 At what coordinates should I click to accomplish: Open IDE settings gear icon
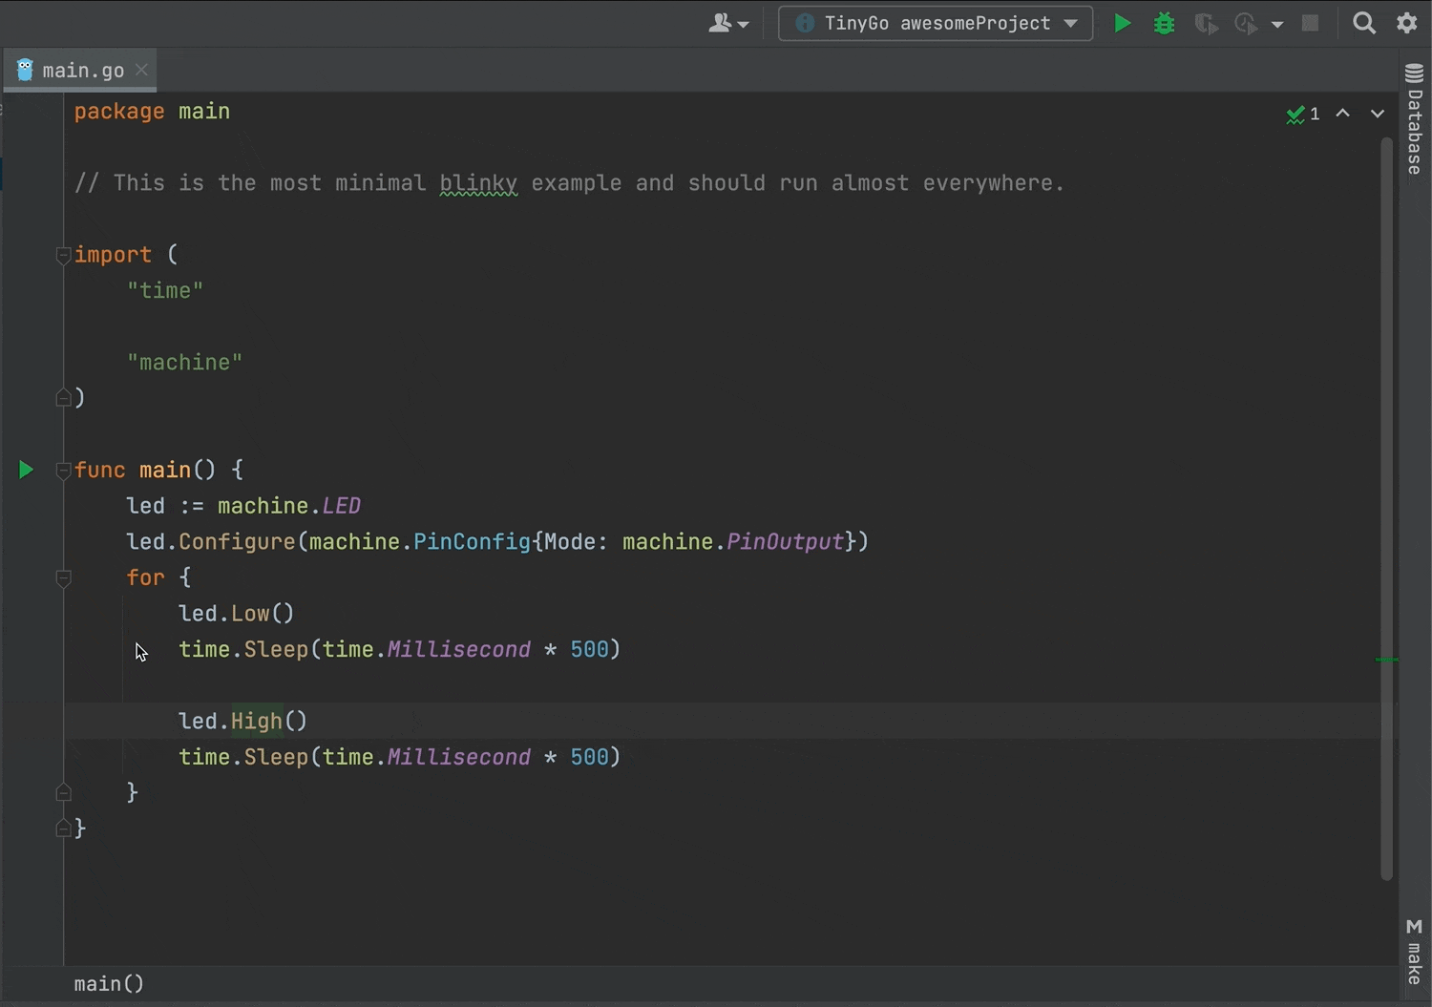click(1407, 23)
